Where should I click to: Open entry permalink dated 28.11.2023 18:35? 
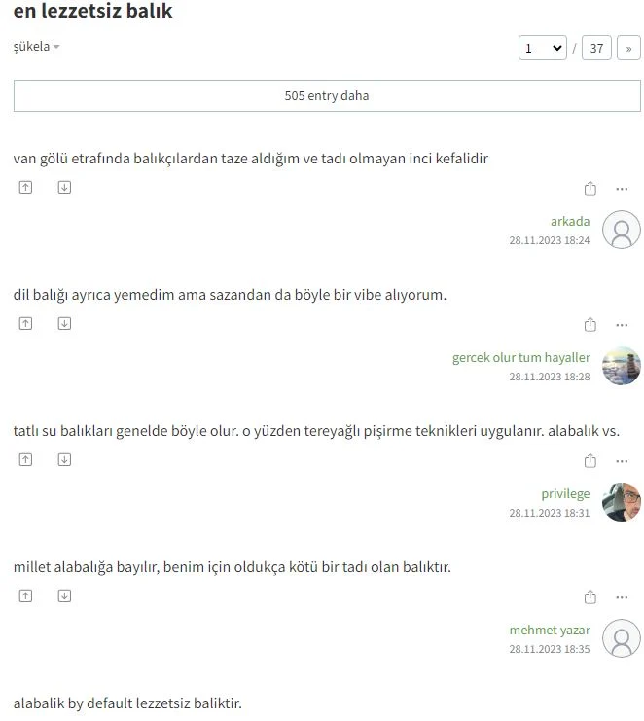[550, 648]
